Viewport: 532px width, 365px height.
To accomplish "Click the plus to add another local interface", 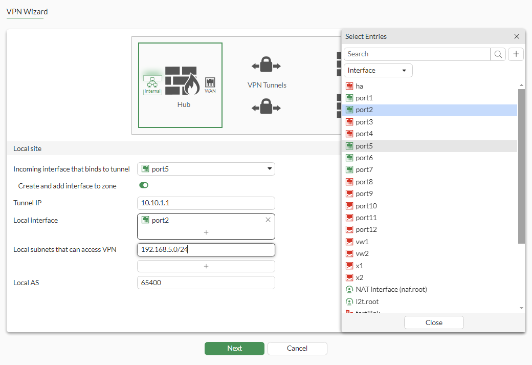I will click(x=206, y=233).
